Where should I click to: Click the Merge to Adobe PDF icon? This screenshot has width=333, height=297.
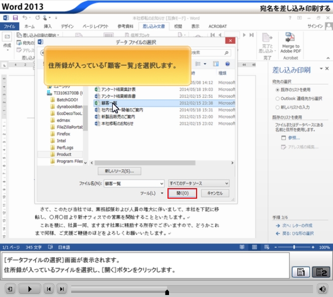pos(290,38)
